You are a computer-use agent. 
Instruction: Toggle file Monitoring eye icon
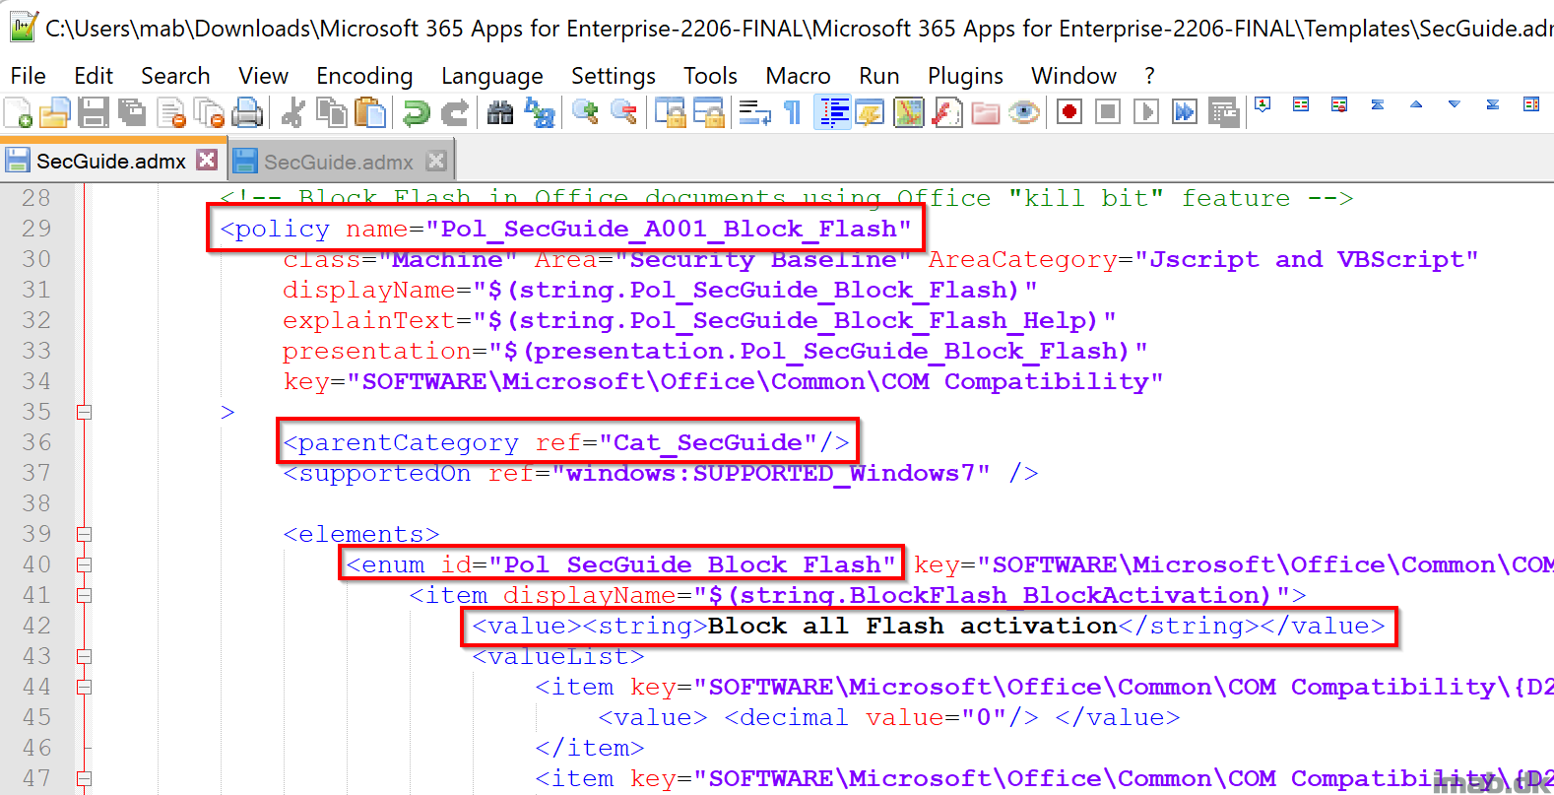pos(1024,113)
